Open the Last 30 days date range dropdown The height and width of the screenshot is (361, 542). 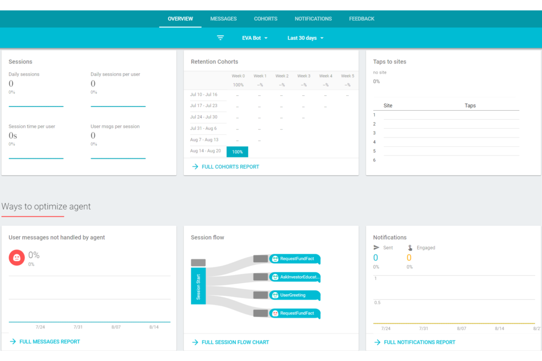coord(305,38)
